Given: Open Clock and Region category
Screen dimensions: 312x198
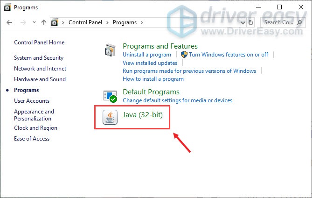Looking at the screenshot, I should tap(35, 128).
